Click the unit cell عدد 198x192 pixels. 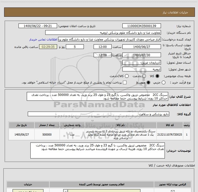(72, 135)
